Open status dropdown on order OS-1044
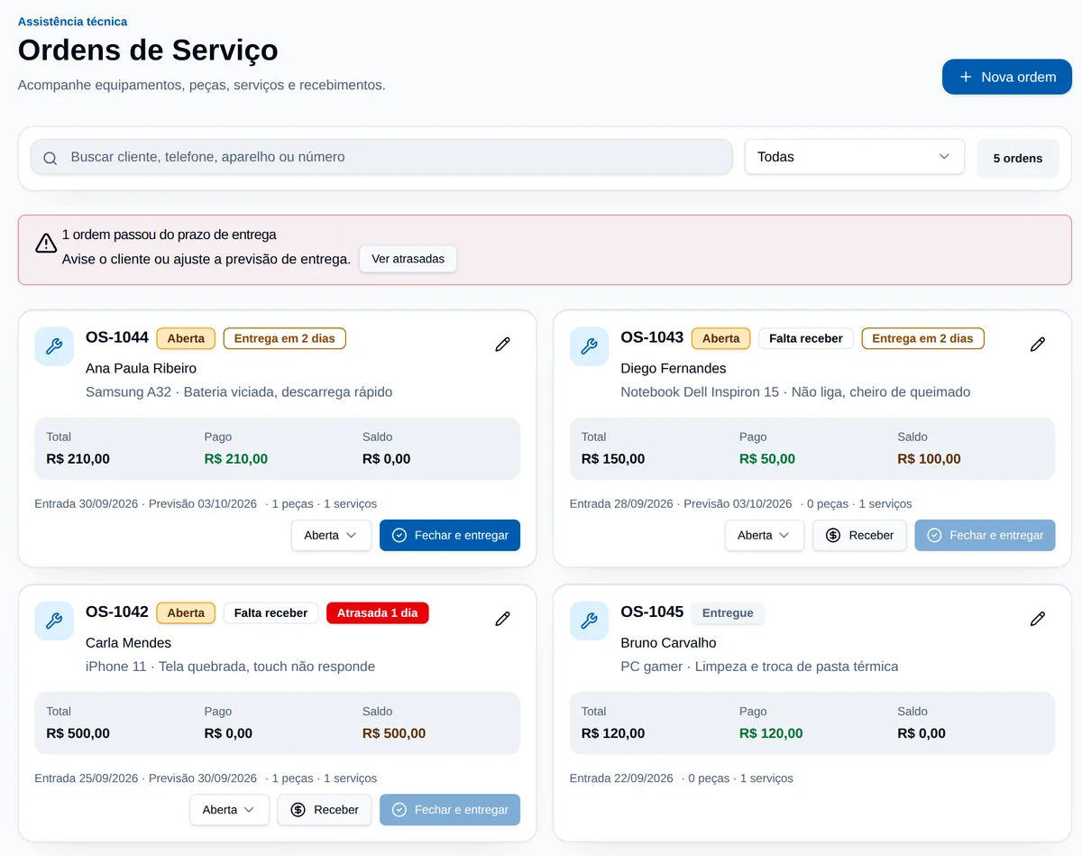This screenshot has height=856, width=1082. click(x=331, y=535)
